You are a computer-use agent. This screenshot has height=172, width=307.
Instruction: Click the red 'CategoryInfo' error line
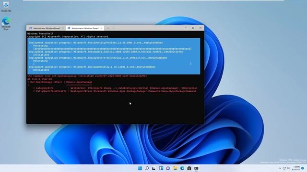pos(115,88)
